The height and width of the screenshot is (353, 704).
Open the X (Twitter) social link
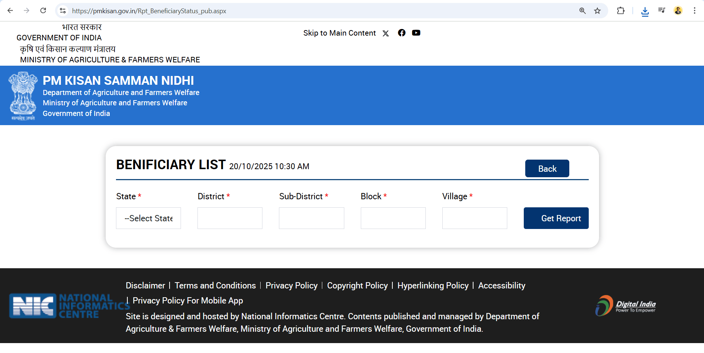click(385, 33)
